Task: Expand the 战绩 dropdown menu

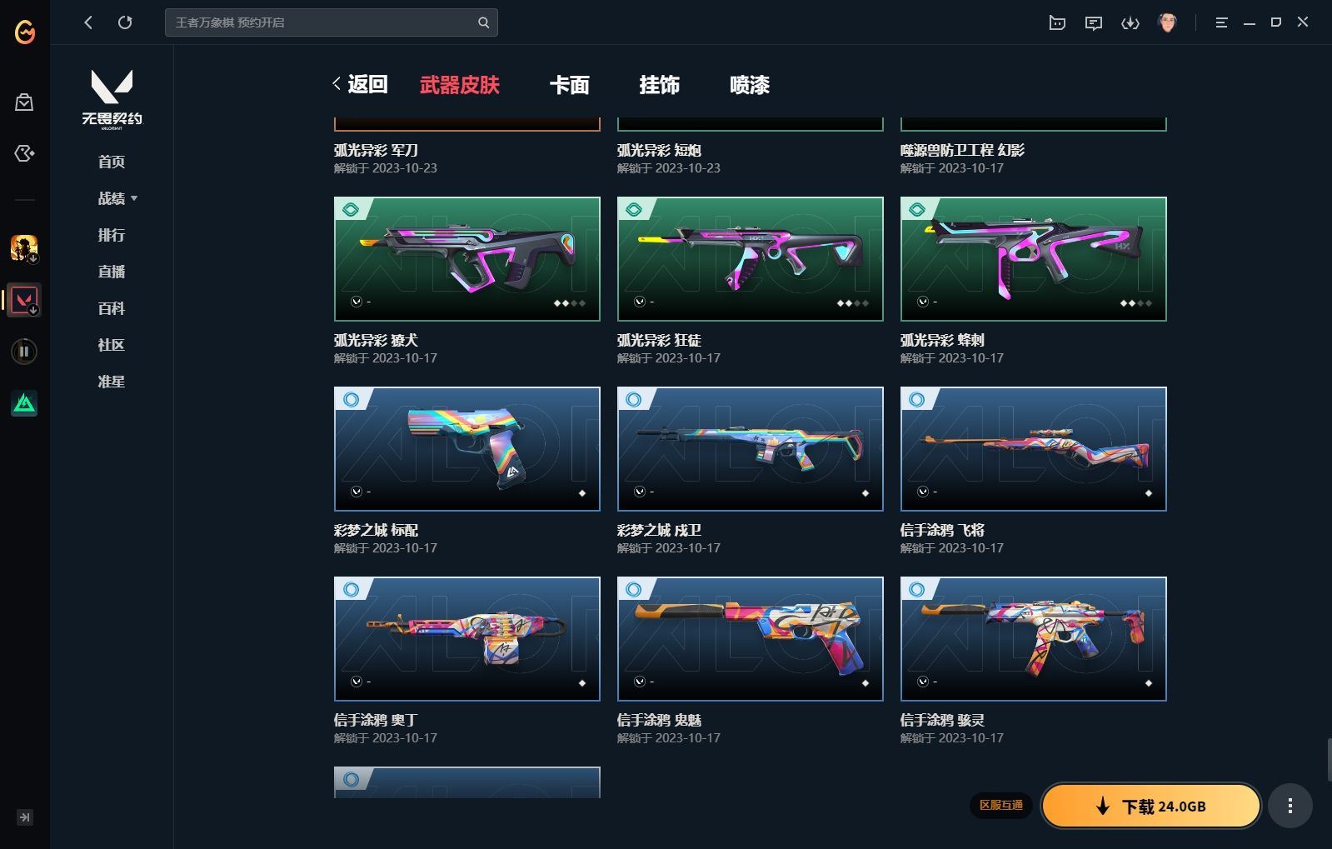Action: pos(117,198)
